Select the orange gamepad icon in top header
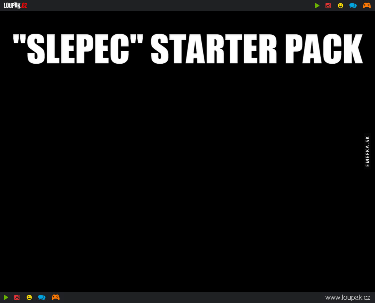This screenshot has height=303, width=375. [x=367, y=6]
